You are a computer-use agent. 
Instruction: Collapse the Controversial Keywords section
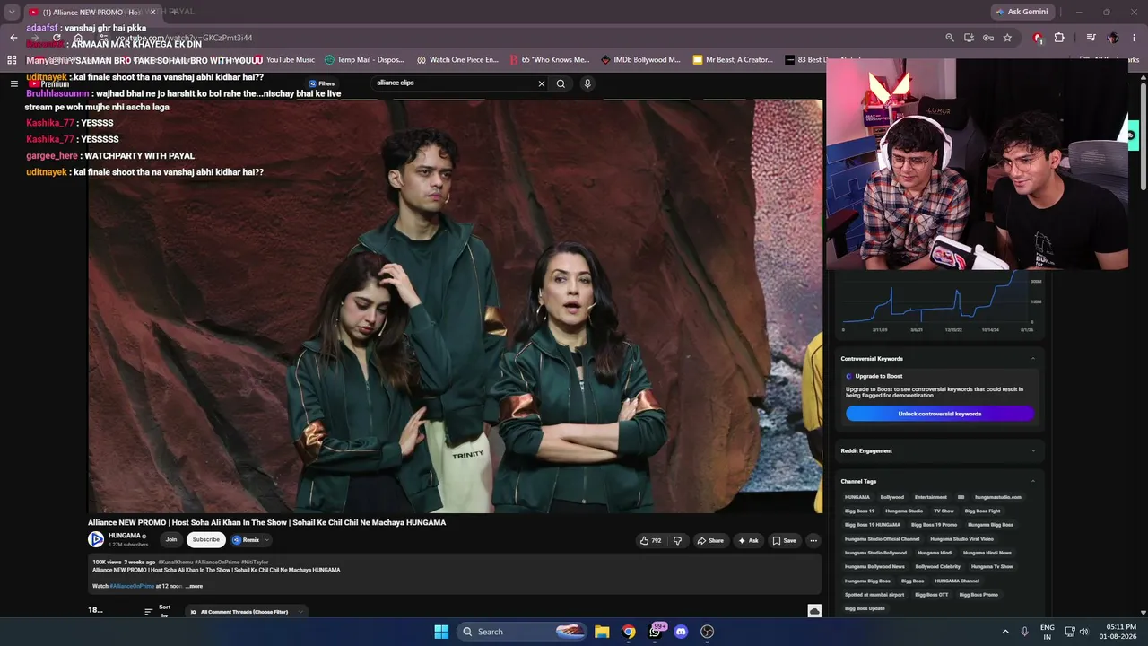point(1032,359)
